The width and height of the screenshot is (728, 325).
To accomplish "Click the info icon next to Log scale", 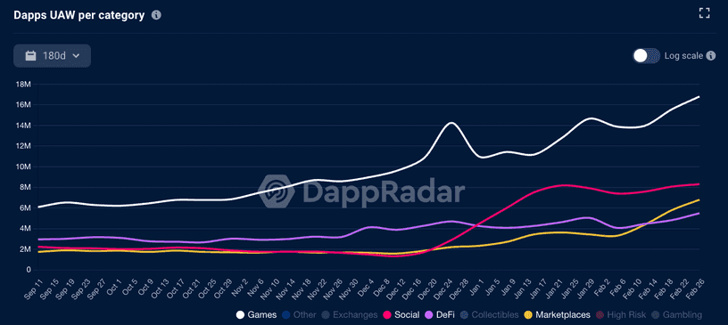I will pos(710,55).
